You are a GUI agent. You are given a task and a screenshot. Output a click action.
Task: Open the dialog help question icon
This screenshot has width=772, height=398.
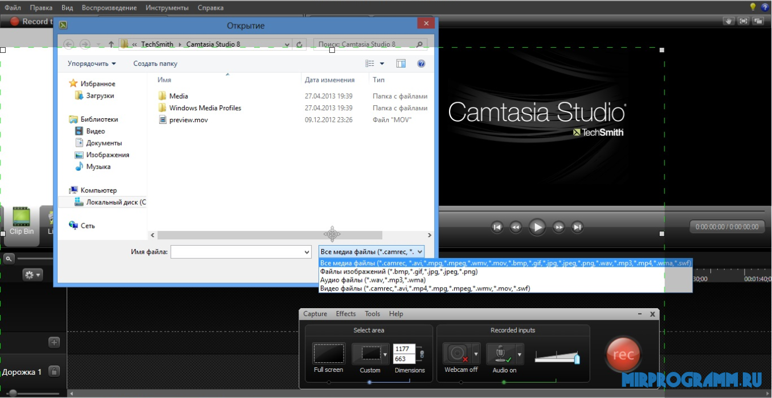(421, 64)
